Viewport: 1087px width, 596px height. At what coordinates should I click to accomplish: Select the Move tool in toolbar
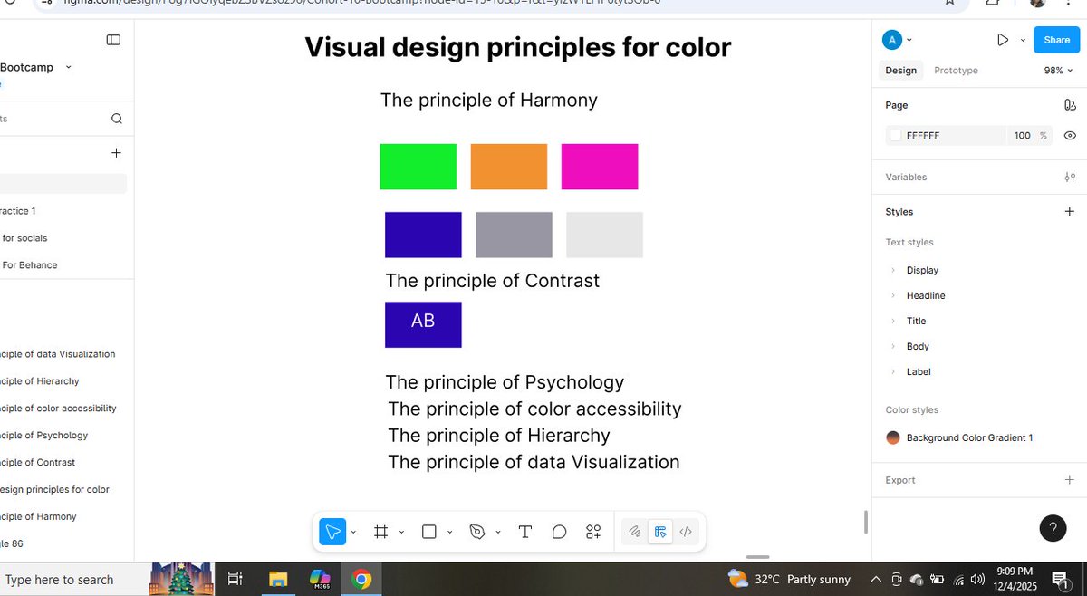point(332,532)
